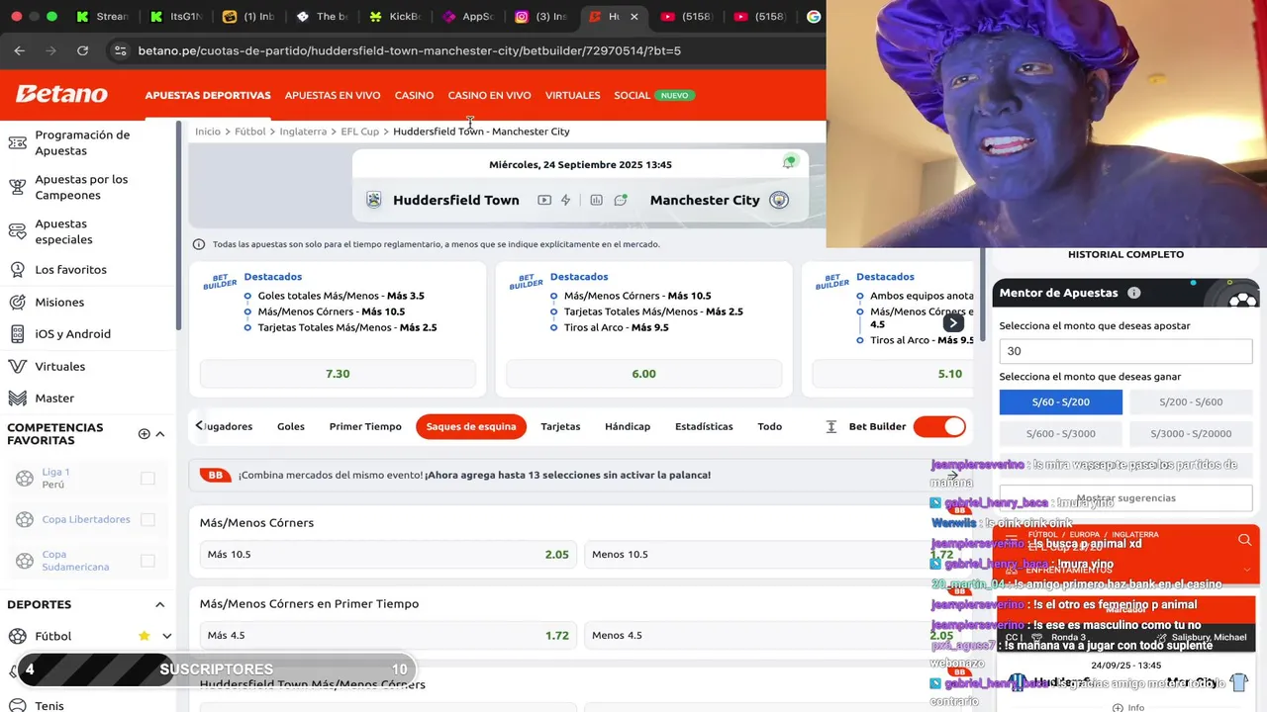Click the match notification bell icon

tap(789, 162)
